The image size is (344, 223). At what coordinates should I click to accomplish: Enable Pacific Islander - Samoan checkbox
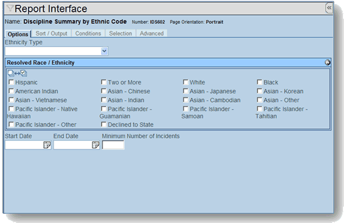(186, 109)
